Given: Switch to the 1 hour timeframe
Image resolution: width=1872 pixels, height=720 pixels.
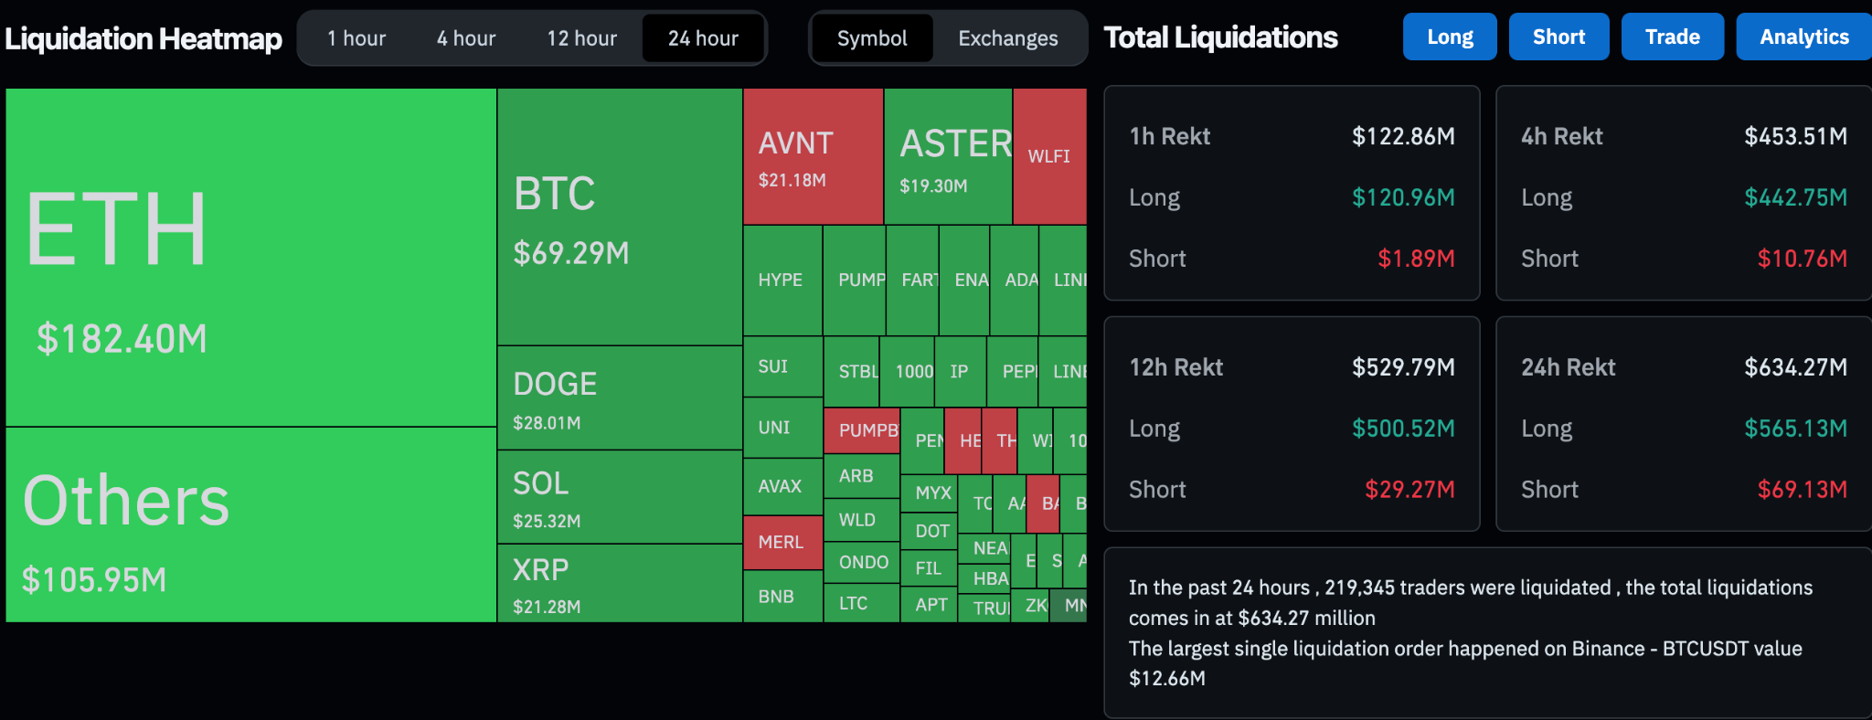Looking at the screenshot, I should coord(356,38).
